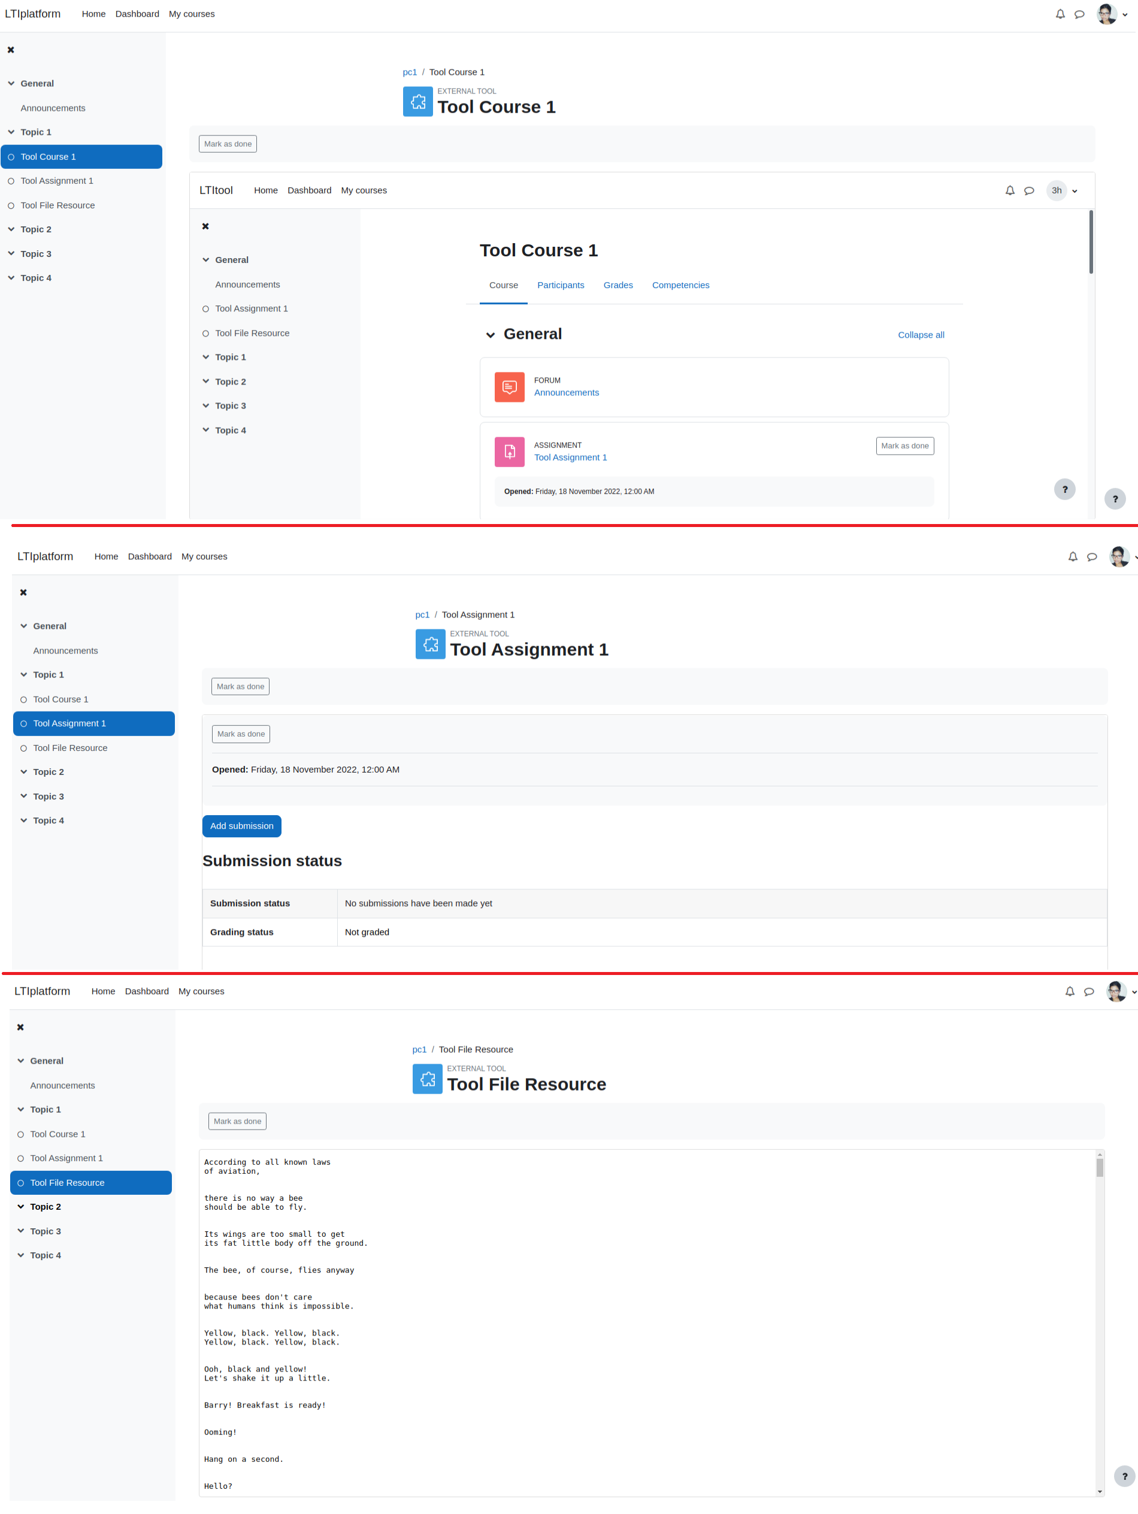
Task: Open My courses on Tool Assignment 1 page navbar
Action: [204, 556]
